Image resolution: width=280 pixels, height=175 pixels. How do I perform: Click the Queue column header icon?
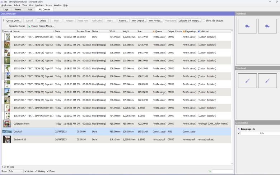click(x=154, y=31)
